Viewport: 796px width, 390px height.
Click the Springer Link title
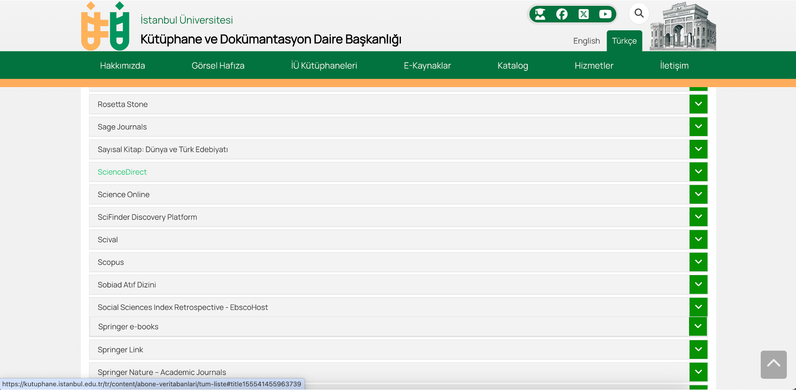point(120,350)
